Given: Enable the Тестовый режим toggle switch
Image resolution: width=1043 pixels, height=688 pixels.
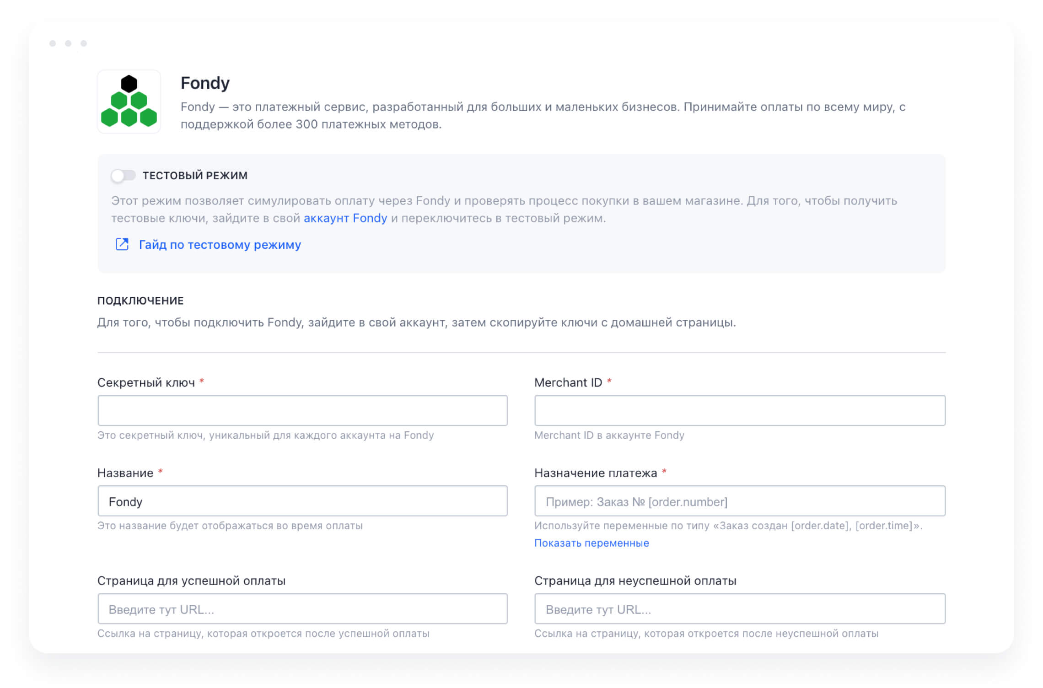Looking at the screenshot, I should 123,176.
